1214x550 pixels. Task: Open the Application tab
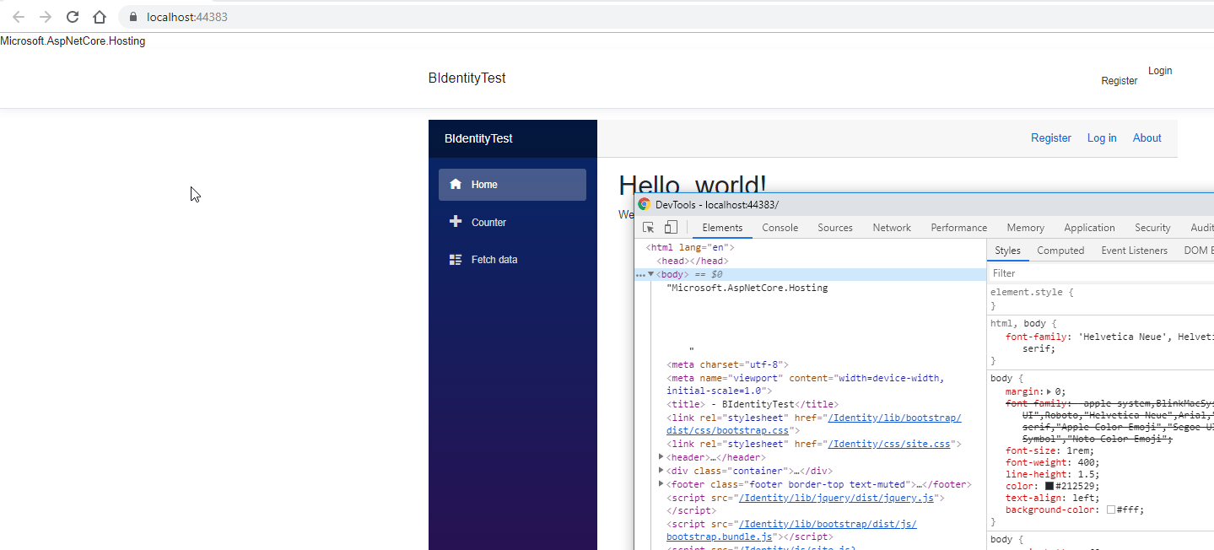tap(1089, 228)
